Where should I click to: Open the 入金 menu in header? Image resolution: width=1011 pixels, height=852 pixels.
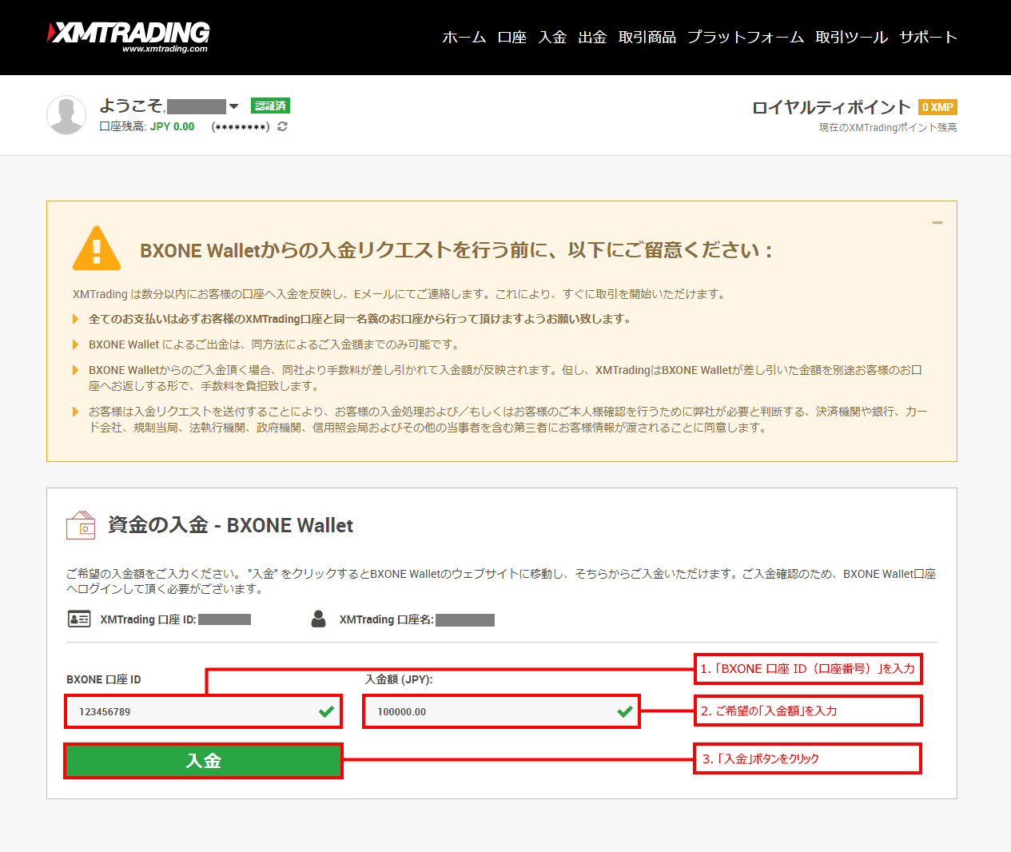552,38
